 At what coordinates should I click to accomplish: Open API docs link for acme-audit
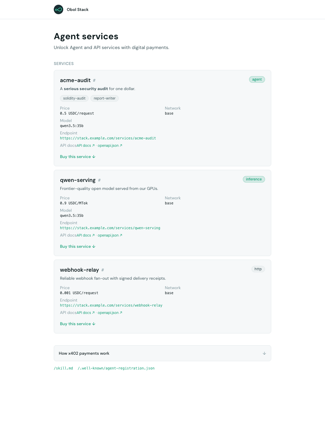[x=86, y=146]
